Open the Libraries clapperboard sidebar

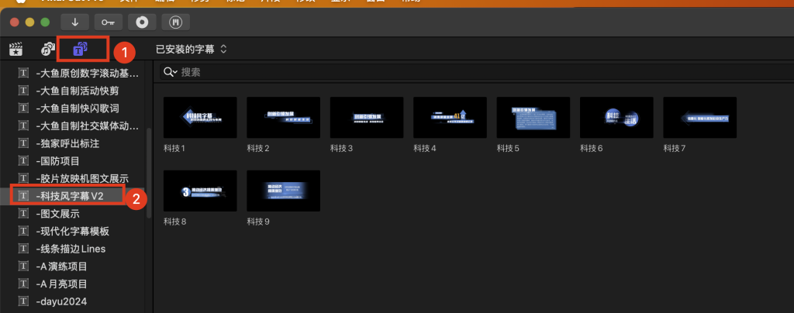[16, 50]
